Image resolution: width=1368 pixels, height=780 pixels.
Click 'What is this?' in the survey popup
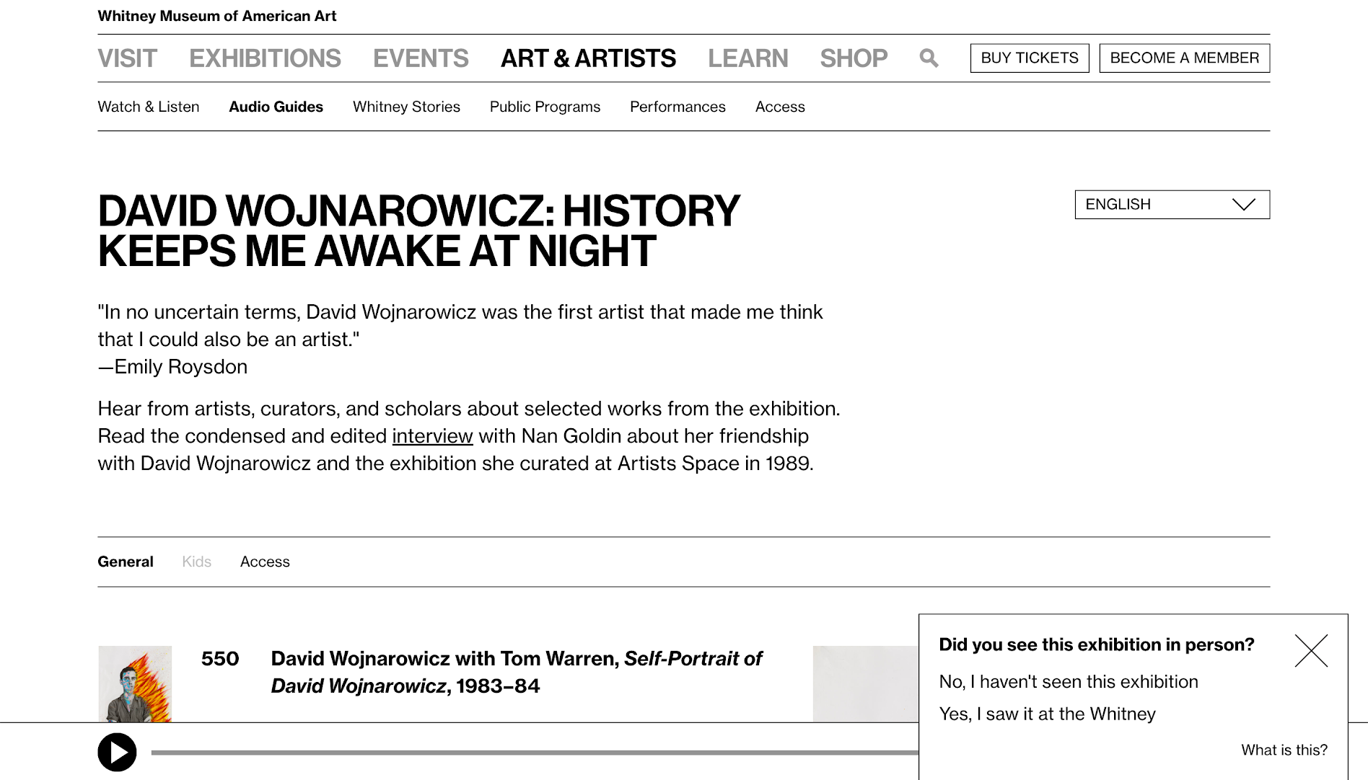(1284, 750)
